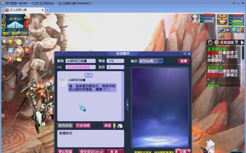Viewport: 246px width, 153px height.
Task: Click the blue shop stall shortcut icon
Action: [11, 51]
